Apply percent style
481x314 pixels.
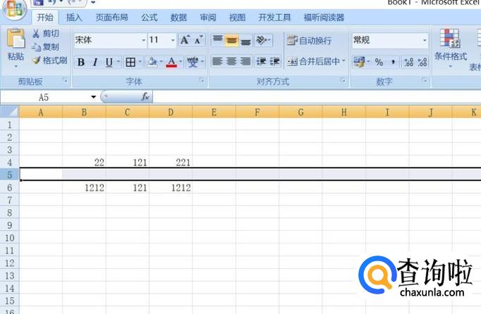point(379,62)
